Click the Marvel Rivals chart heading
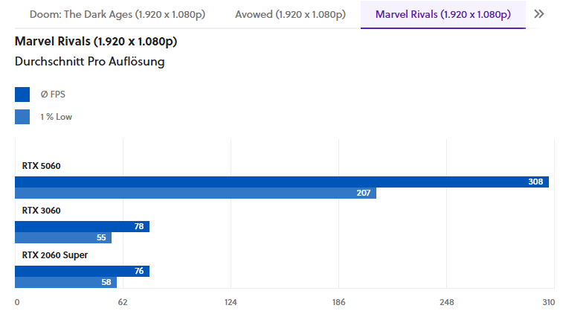563x317 pixels. pyautogui.click(x=96, y=42)
